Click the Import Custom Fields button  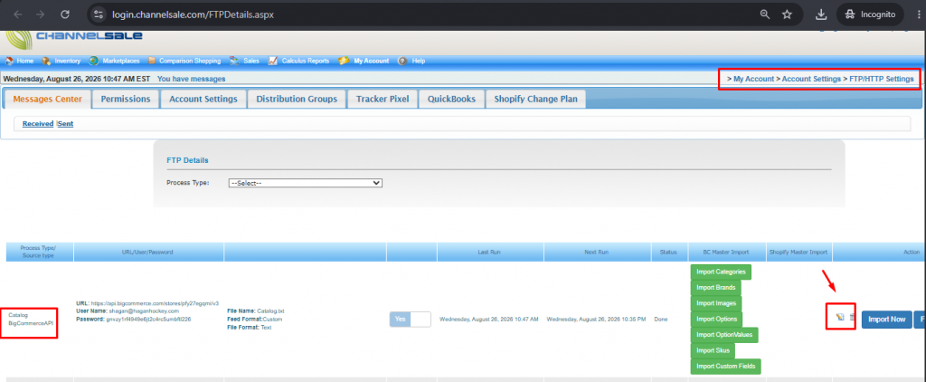tap(726, 366)
